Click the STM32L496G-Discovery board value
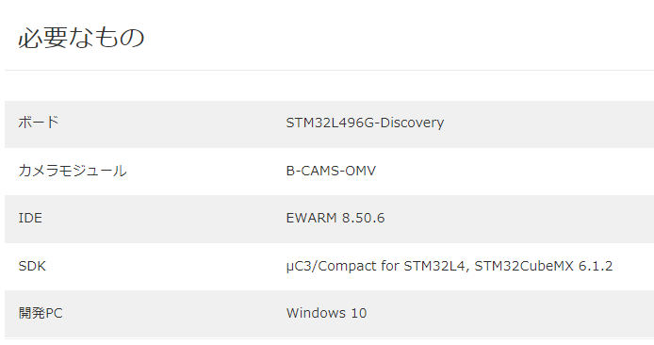This screenshot has height=345, width=654. click(365, 123)
